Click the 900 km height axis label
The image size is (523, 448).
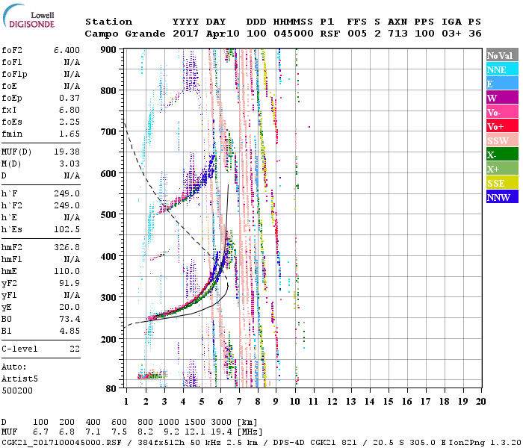109,49
